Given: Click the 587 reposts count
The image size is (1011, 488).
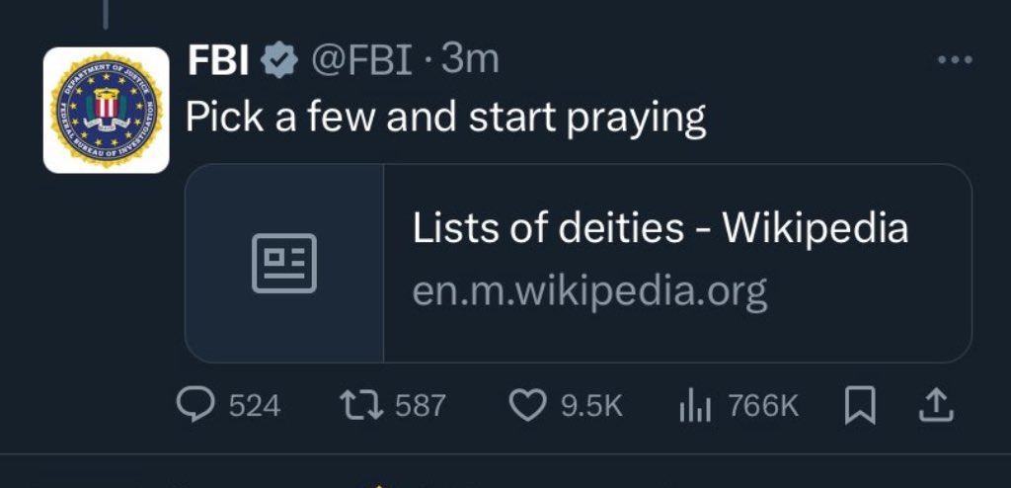Looking at the screenshot, I should [421, 405].
